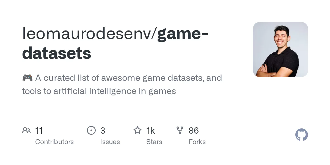330x165 pixels.
Task: Click the Stars label text
Action: coord(154,142)
